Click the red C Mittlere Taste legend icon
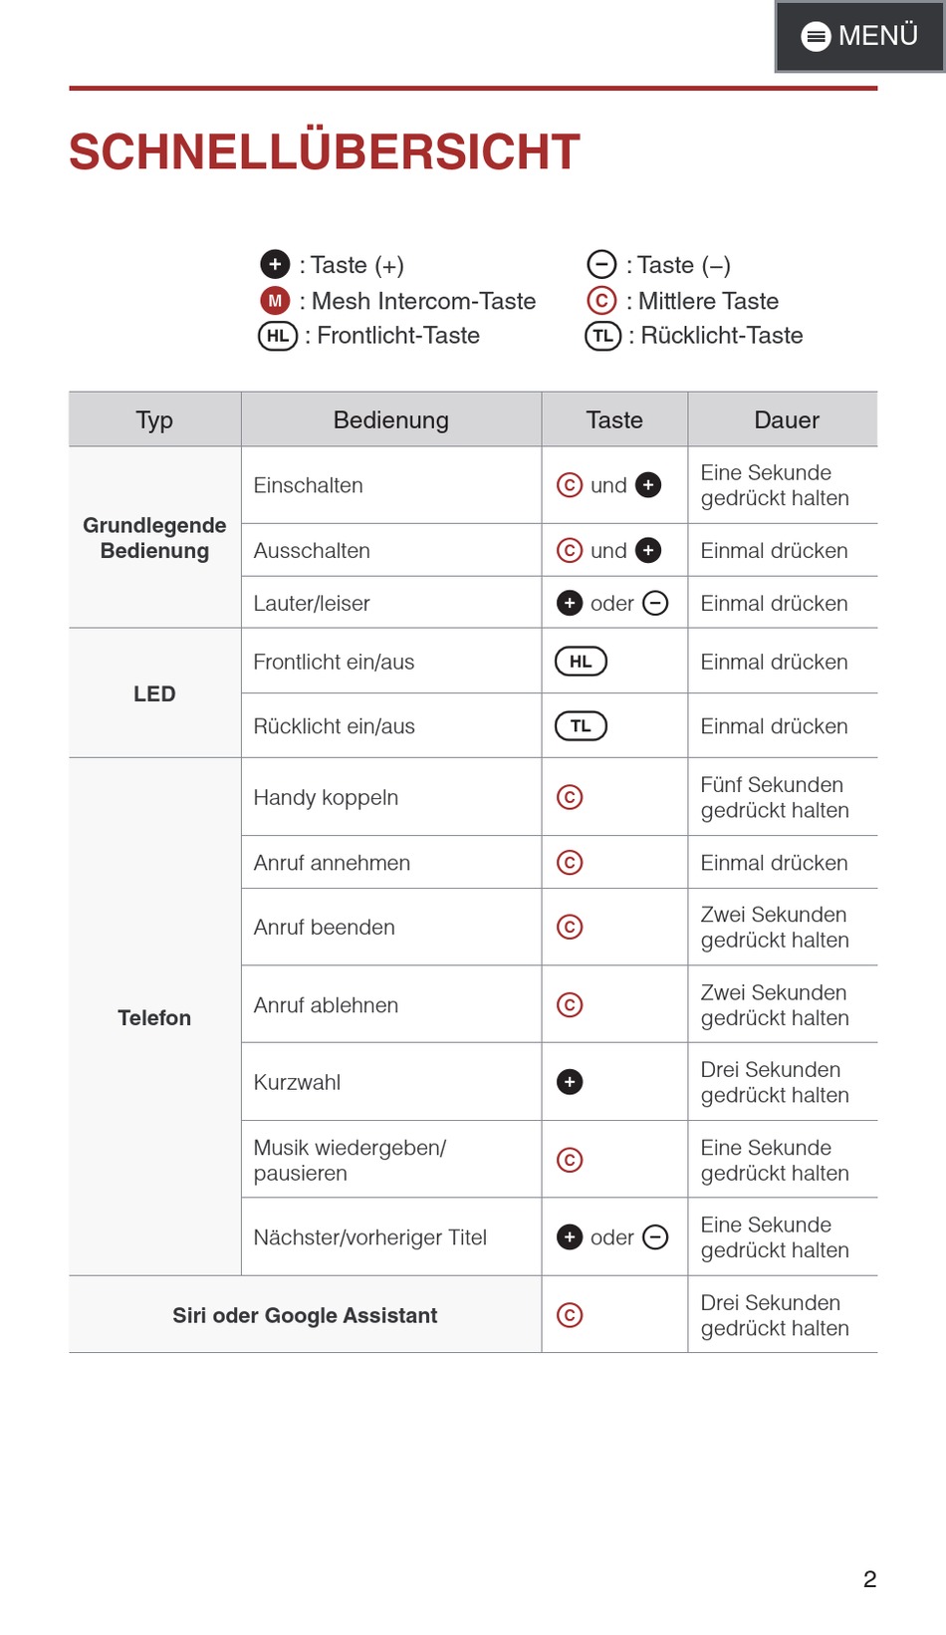This screenshot has height=1635, width=946. tap(601, 301)
